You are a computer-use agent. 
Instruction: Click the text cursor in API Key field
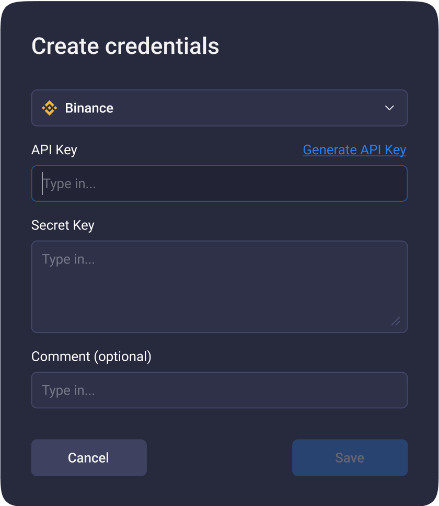(42, 183)
